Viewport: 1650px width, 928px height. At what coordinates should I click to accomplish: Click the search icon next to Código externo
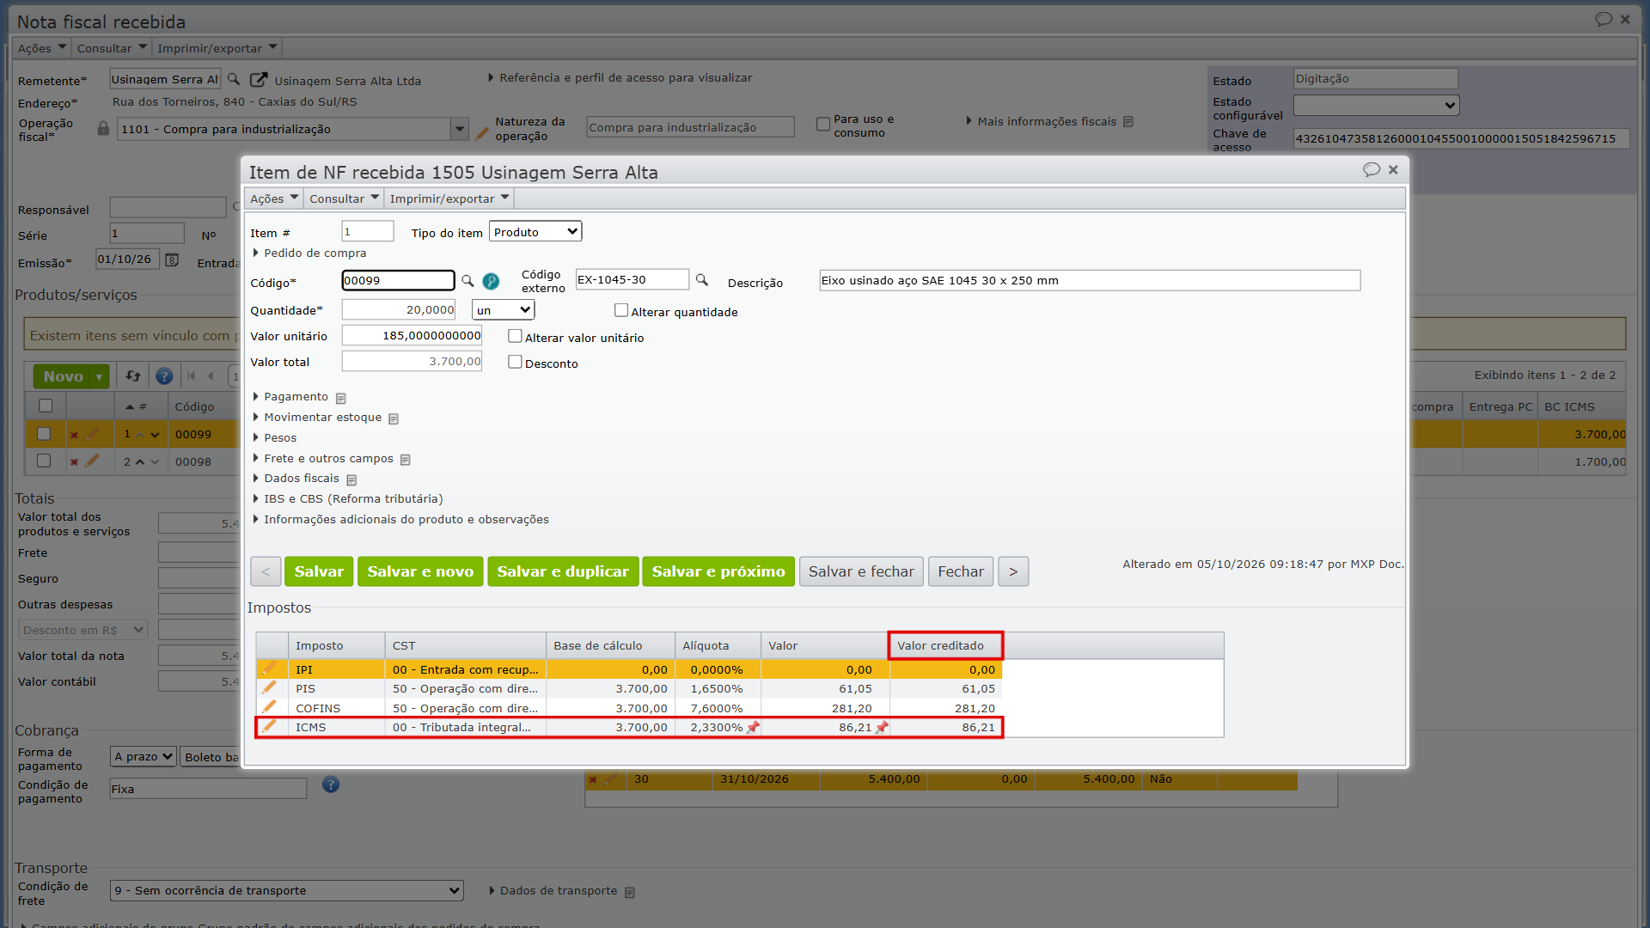coord(702,280)
